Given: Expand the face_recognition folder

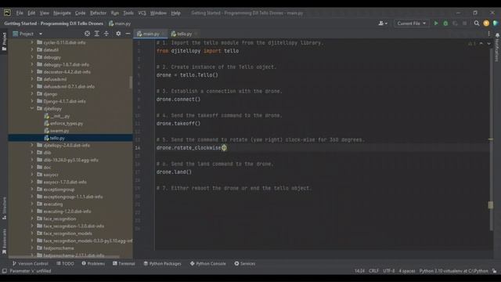Looking at the screenshot, I should pos(32,219).
